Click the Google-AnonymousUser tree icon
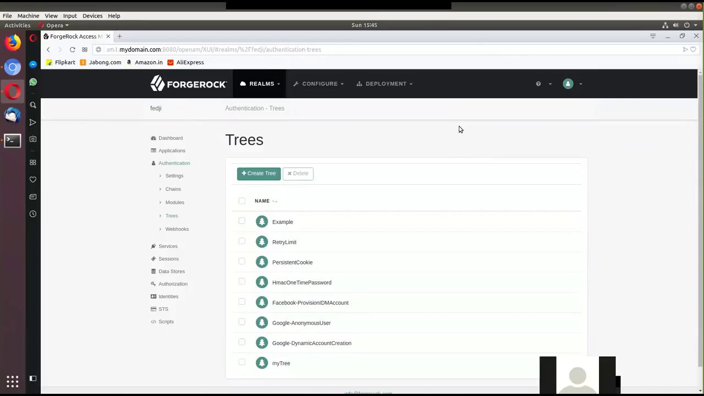Image resolution: width=704 pixels, height=396 pixels. coord(262,323)
